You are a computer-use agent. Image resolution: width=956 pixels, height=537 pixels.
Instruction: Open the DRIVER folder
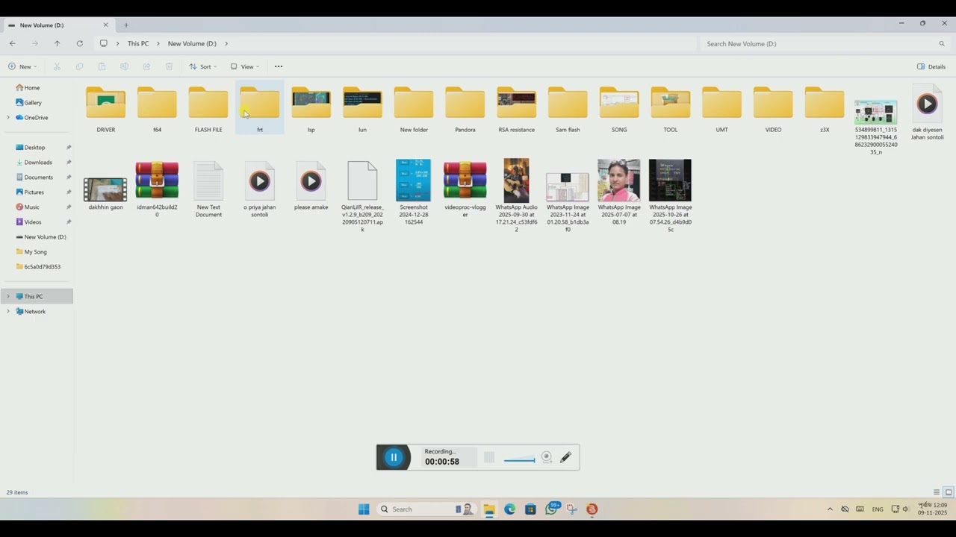[x=105, y=109]
